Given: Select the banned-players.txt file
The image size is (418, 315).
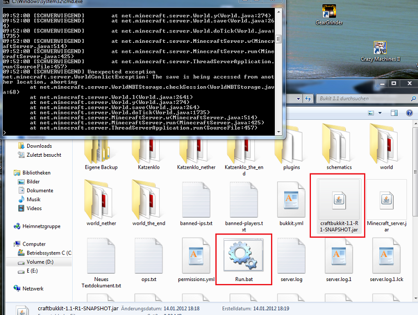Looking at the screenshot, I should click(243, 207).
